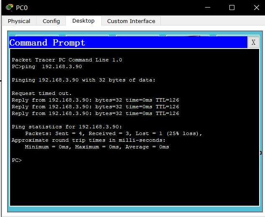Open the Physical tab
The image size is (265, 217).
[19, 21]
